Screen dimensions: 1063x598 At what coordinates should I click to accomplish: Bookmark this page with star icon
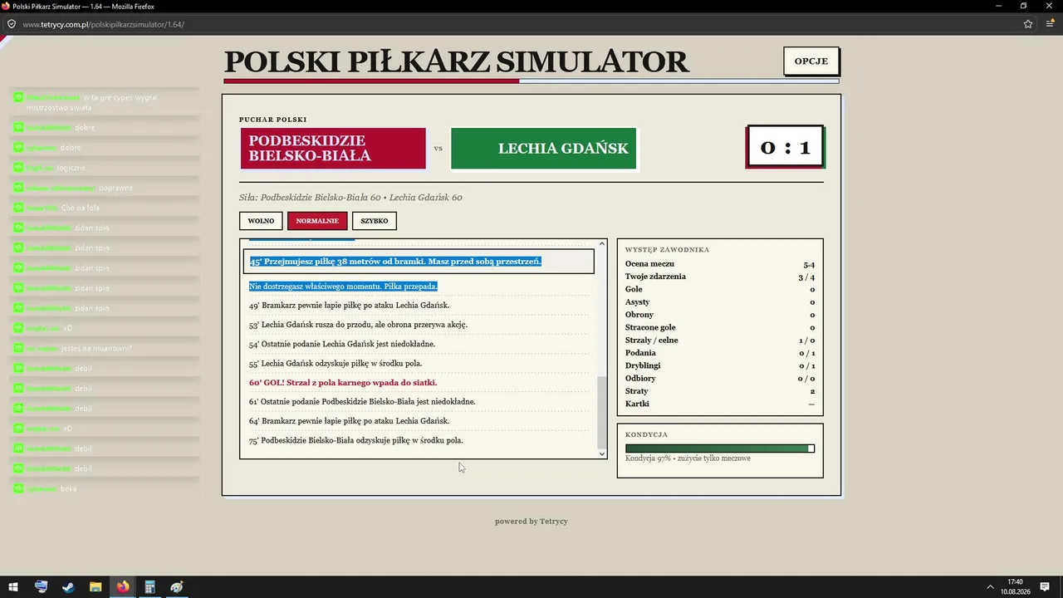click(x=1028, y=24)
